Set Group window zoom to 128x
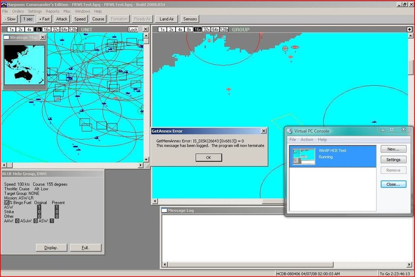Image resolution: width=415 pixels, height=277 pixels. 224,30
